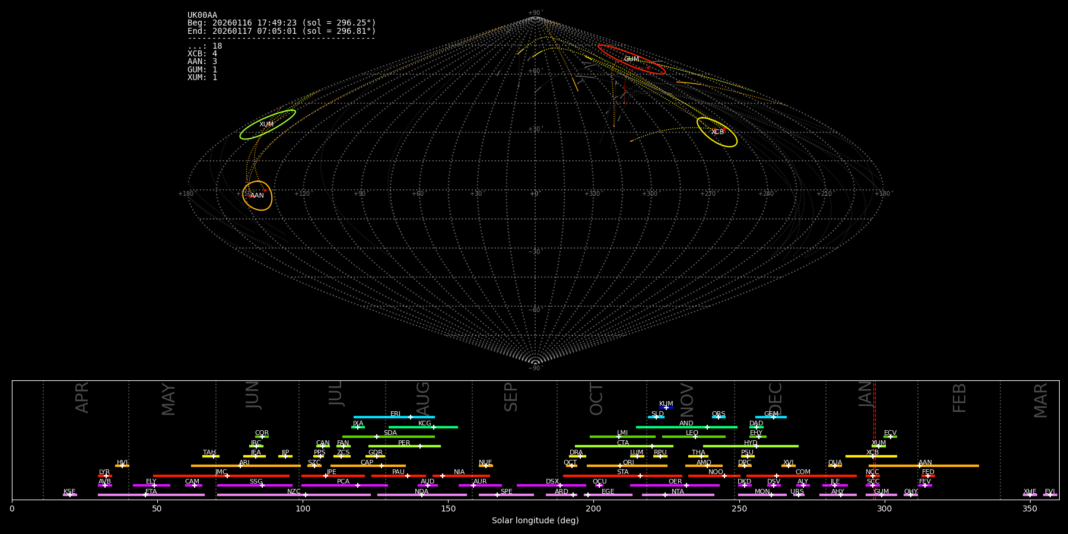Click the UK00AA station title text

pos(202,15)
